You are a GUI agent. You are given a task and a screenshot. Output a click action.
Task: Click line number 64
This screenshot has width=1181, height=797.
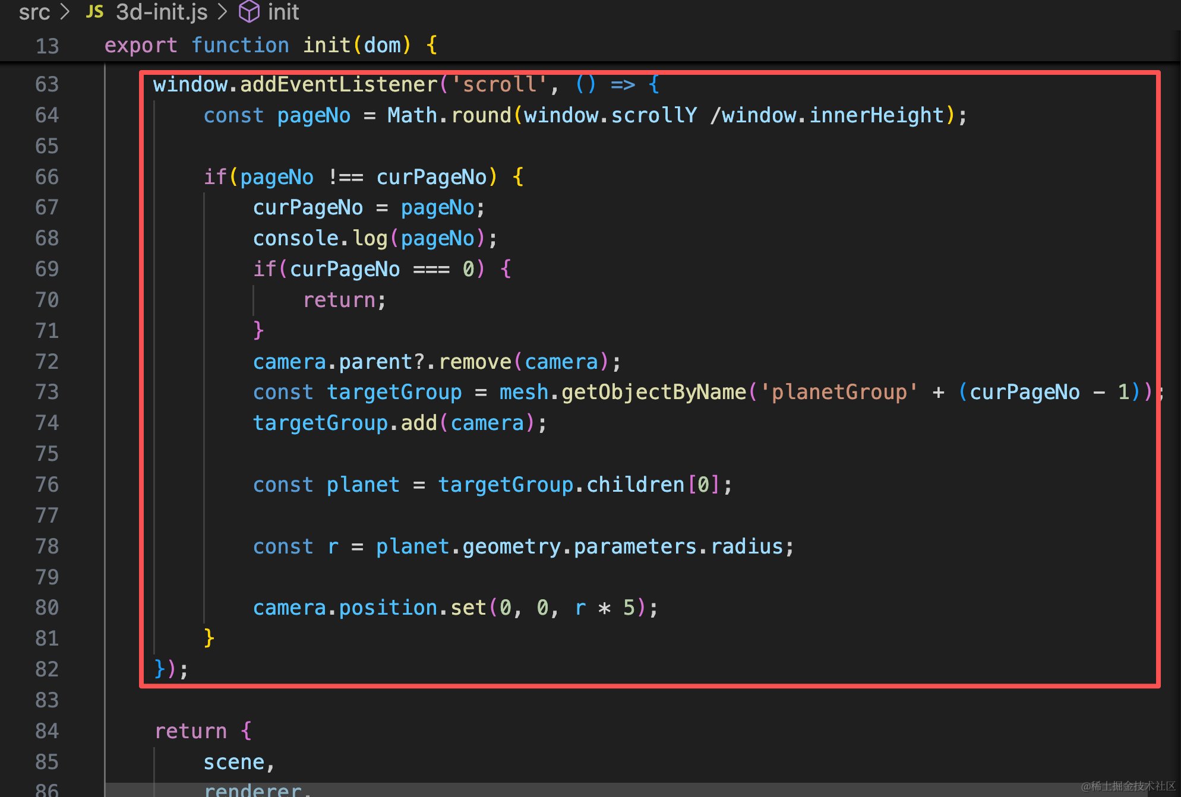47,115
